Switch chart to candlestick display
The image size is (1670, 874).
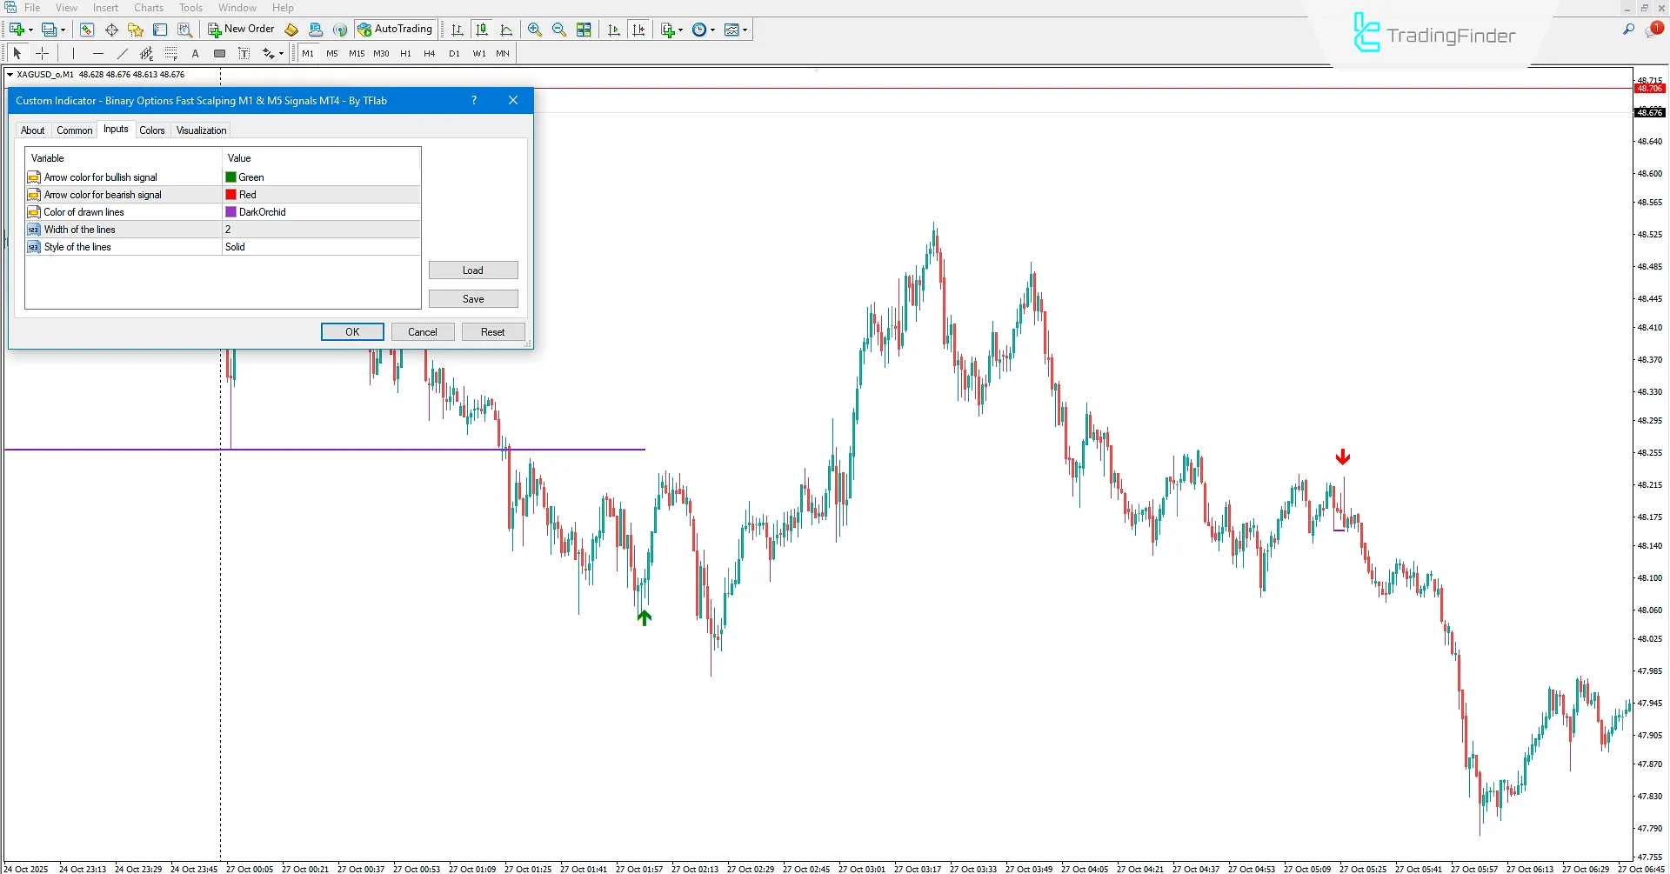click(x=482, y=29)
